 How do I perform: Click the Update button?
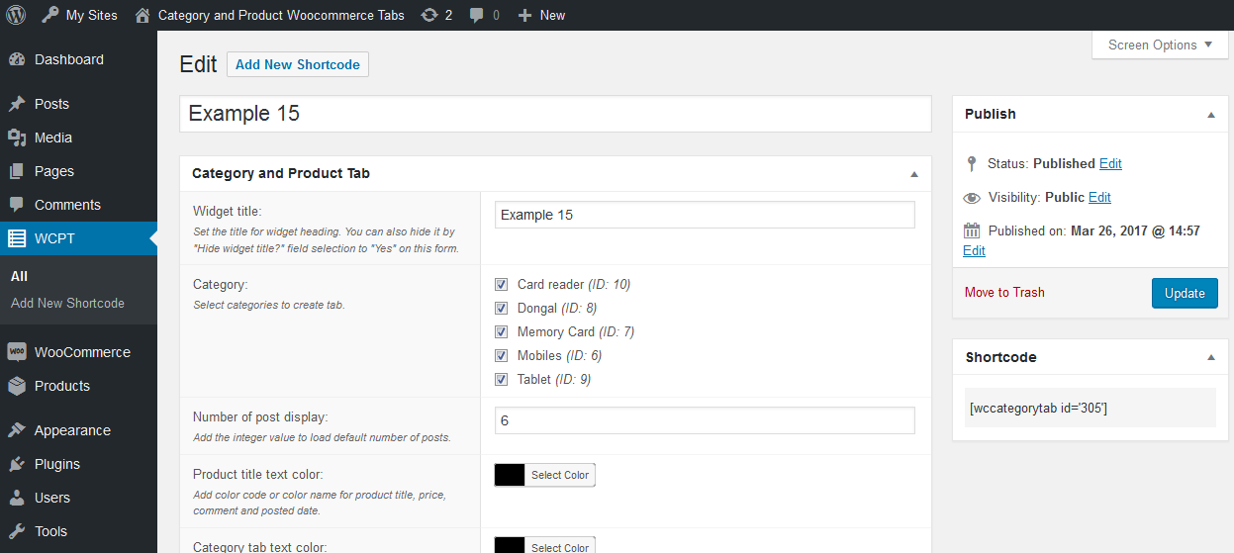[1185, 293]
